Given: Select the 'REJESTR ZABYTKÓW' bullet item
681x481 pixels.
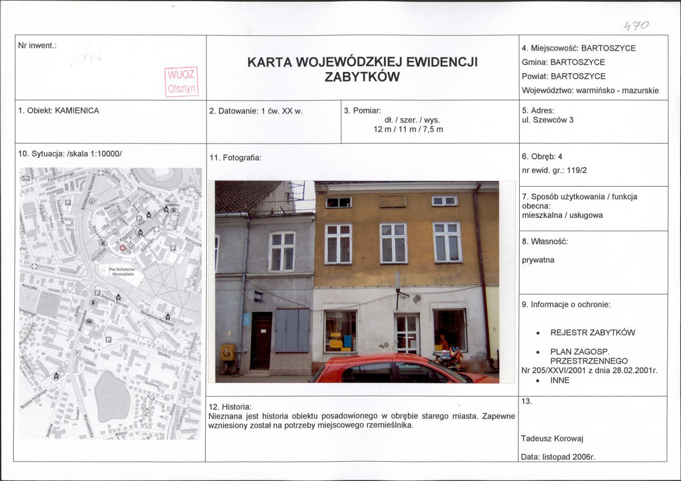Looking at the screenshot, I should [592, 332].
